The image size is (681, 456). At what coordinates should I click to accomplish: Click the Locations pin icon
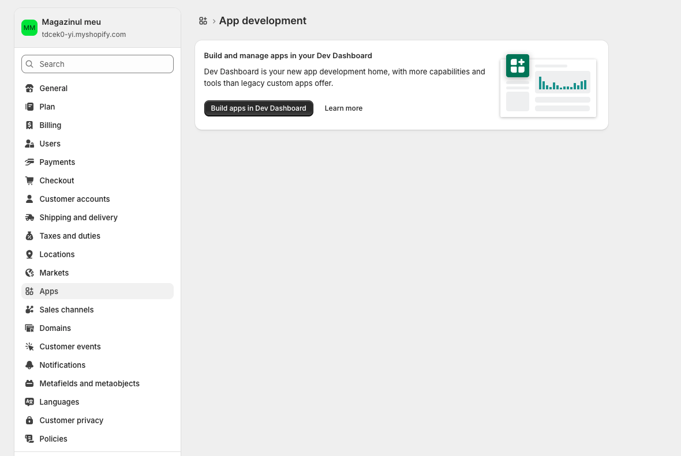click(29, 254)
